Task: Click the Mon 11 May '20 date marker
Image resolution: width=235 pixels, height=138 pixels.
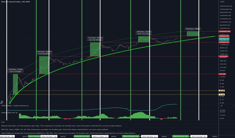Action: 131,136
